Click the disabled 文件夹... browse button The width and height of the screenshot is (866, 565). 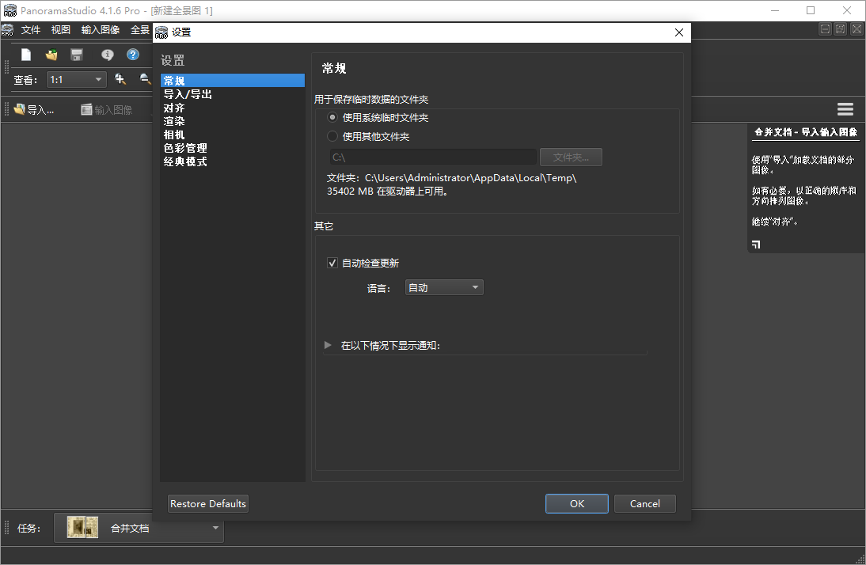coord(571,157)
